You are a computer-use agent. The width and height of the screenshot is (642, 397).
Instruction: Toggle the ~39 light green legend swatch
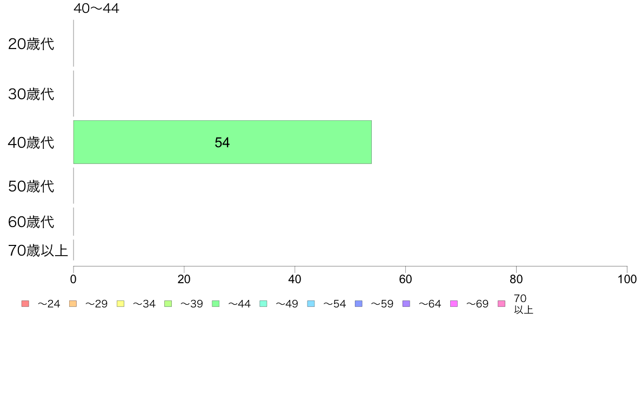tap(168, 303)
